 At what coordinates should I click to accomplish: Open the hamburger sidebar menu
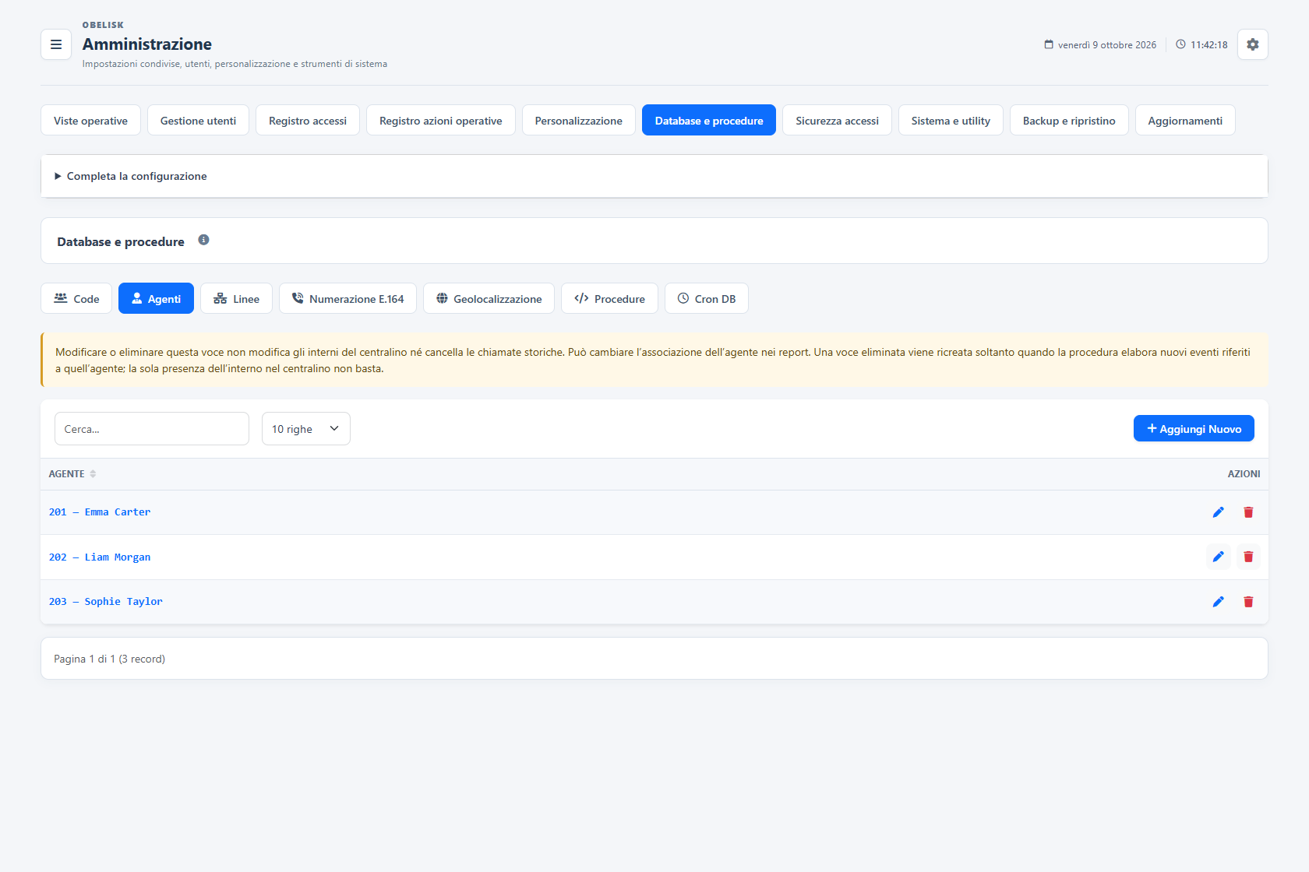click(x=56, y=44)
